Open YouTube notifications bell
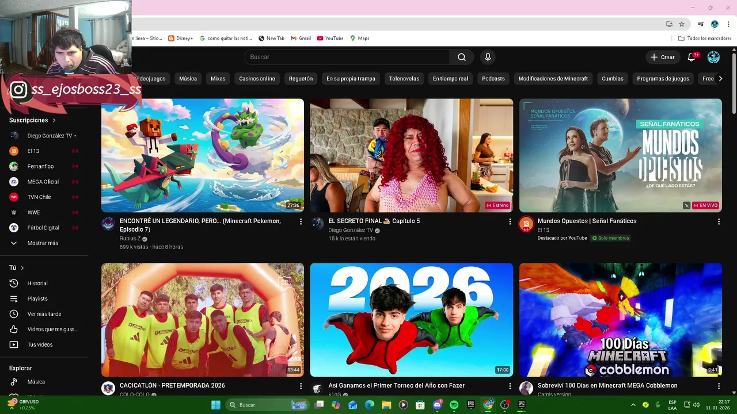The image size is (737, 414). click(693, 57)
